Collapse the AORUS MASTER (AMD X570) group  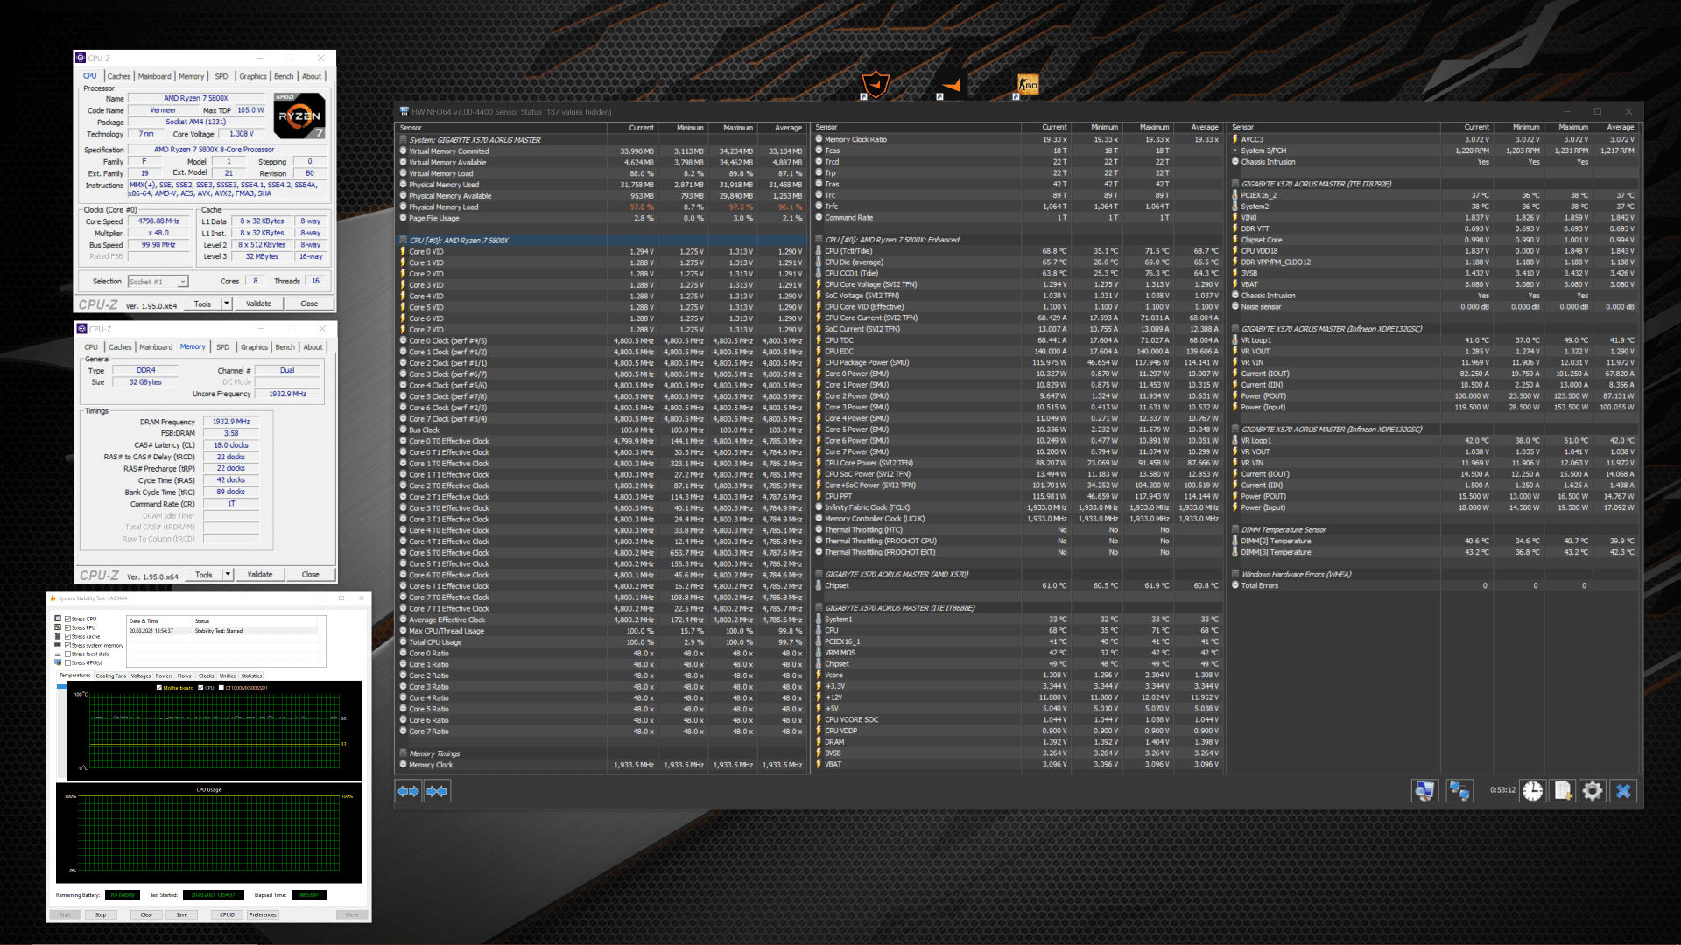point(819,575)
